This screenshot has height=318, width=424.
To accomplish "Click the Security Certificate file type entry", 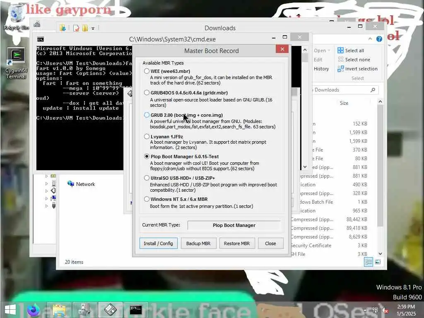I will [311, 246].
